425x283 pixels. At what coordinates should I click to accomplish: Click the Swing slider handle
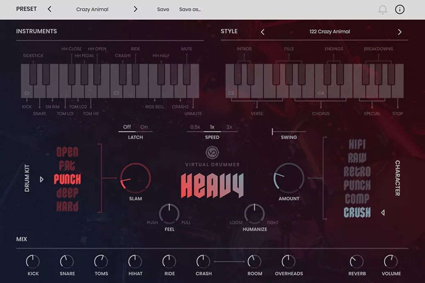coord(272,132)
